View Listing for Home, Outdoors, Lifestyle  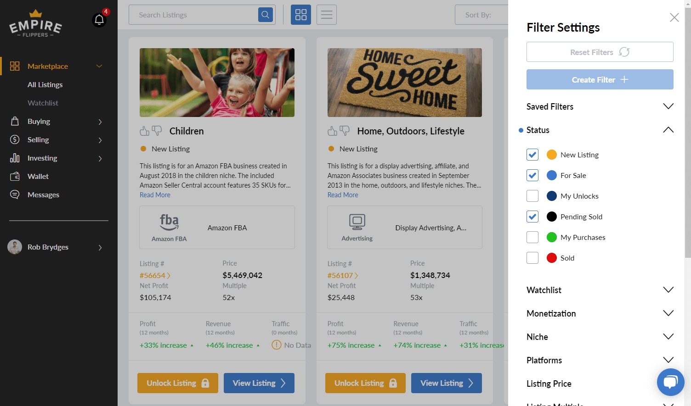coord(447,383)
